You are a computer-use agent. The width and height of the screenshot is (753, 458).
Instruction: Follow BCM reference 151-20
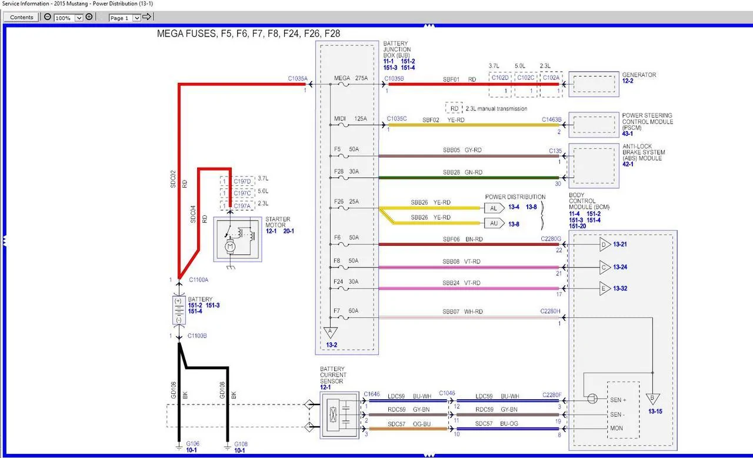(x=578, y=226)
